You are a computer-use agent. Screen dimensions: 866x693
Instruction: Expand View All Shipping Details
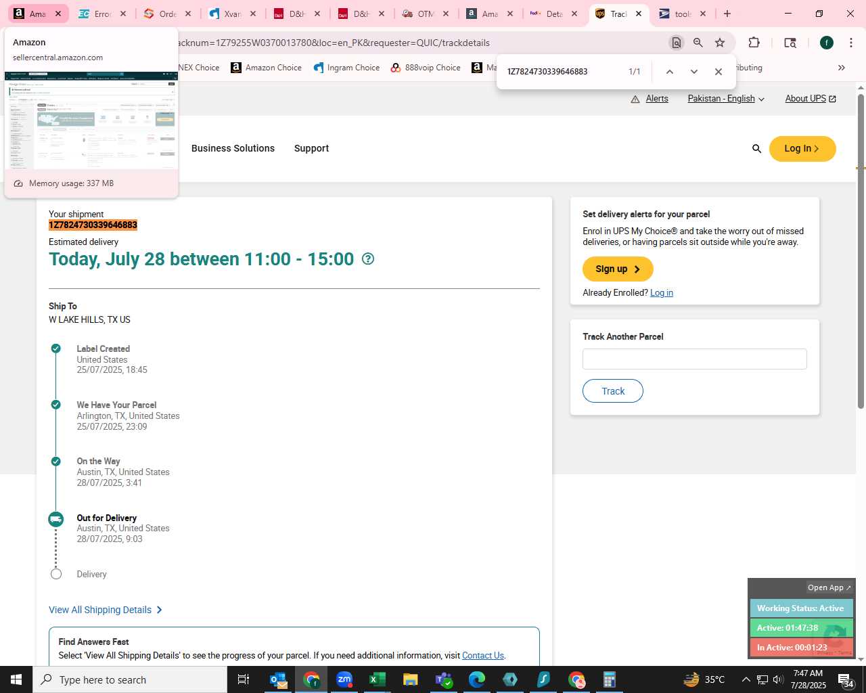(x=106, y=610)
